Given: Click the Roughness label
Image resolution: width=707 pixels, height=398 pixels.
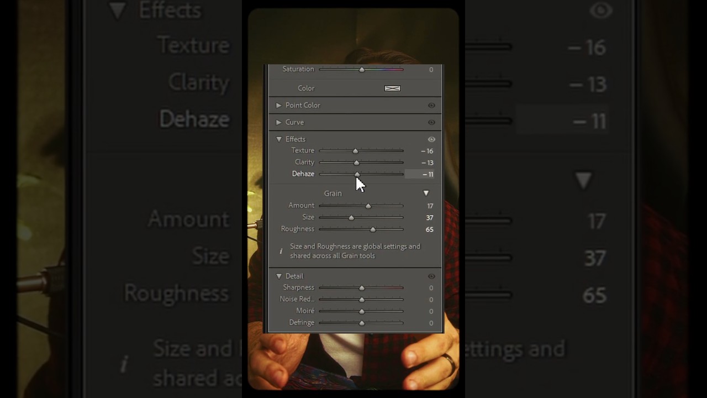Looking at the screenshot, I should (x=298, y=229).
